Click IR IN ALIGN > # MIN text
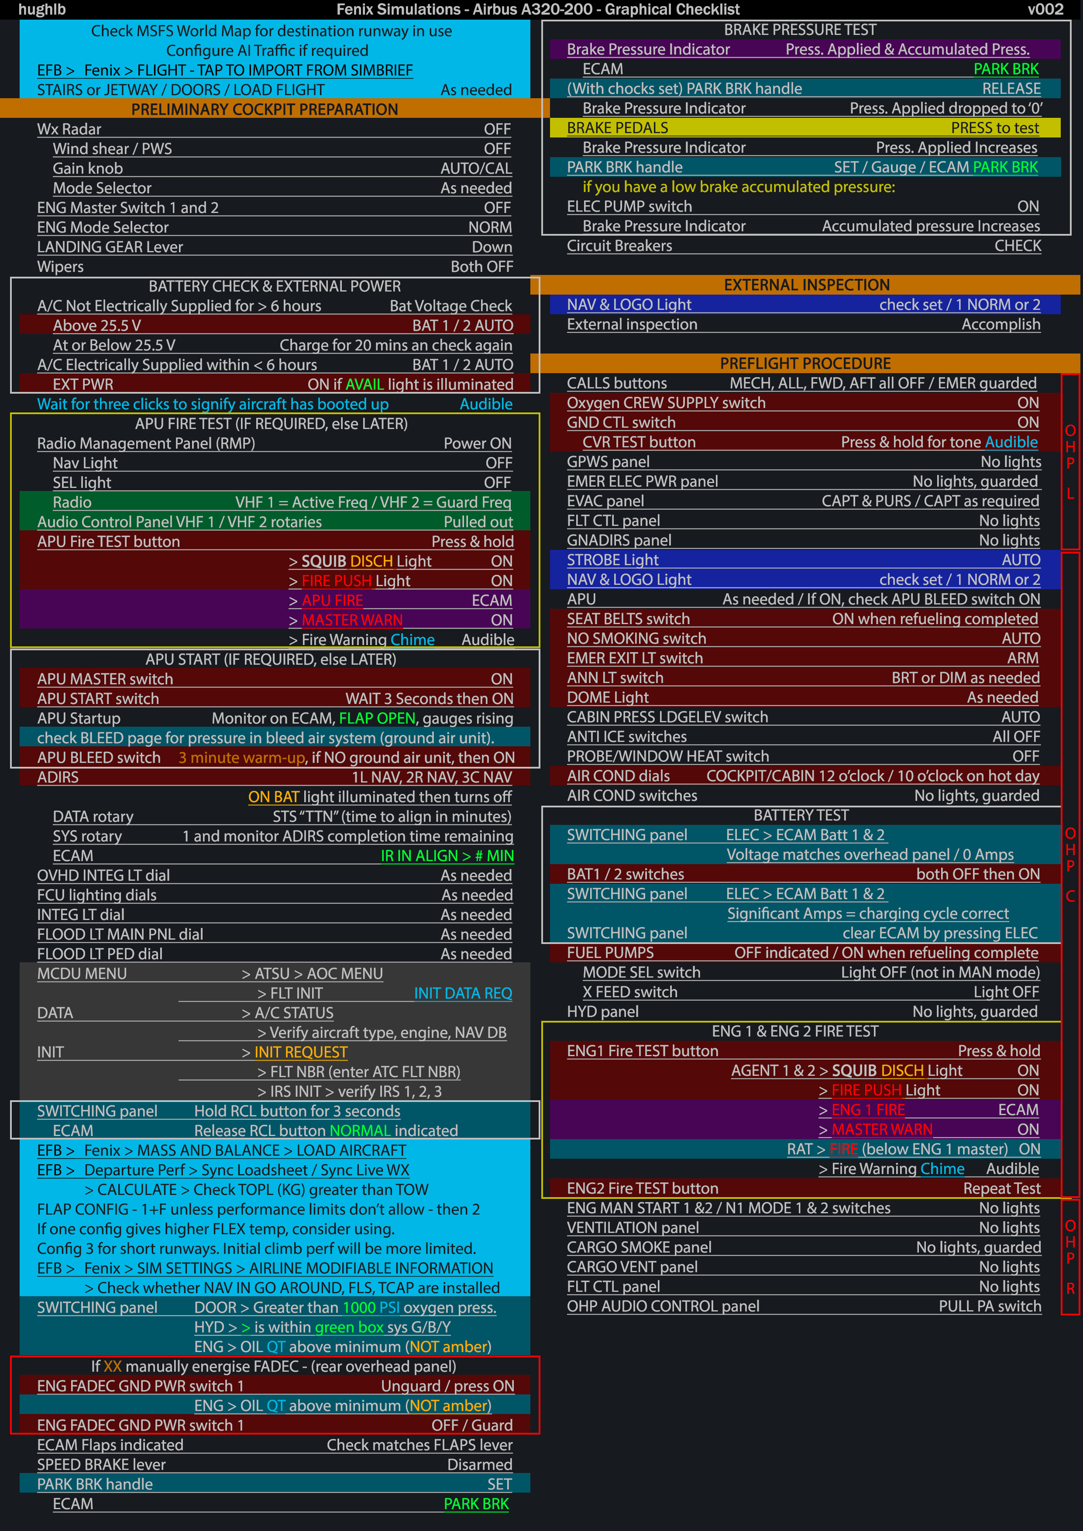Screen dimensions: 1083x1531 click(447, 855)
